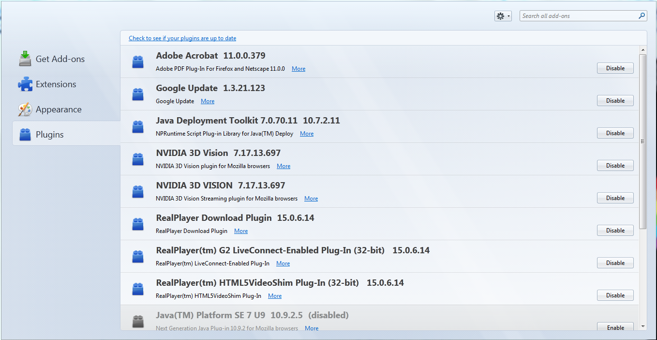This screenshot has height=340, width=657.
Task: Open More link for RealPlayer Download Plugin
Action: tap(241, 231)
